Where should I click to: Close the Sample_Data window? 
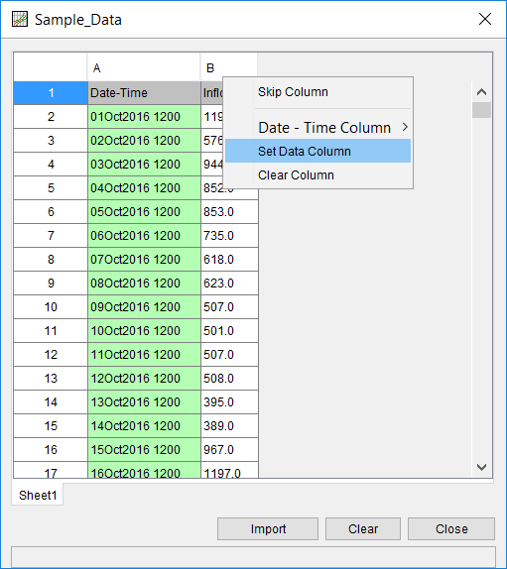click(x=485, y=19)
